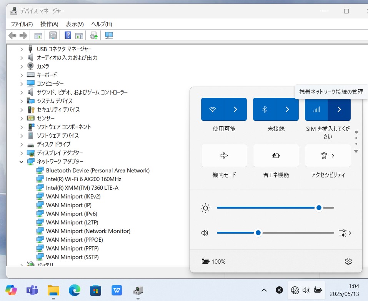Select WAN Miniport (PPPOE)

pos(74,240)
